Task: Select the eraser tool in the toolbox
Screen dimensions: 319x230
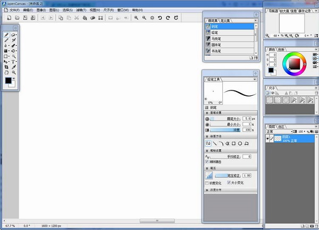Action: tap(13, 35)
